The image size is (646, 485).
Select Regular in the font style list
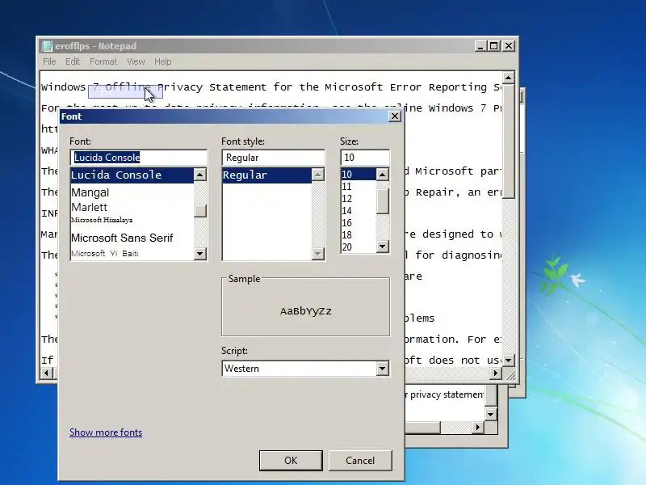pyautogui.click(x=267, y=175)
